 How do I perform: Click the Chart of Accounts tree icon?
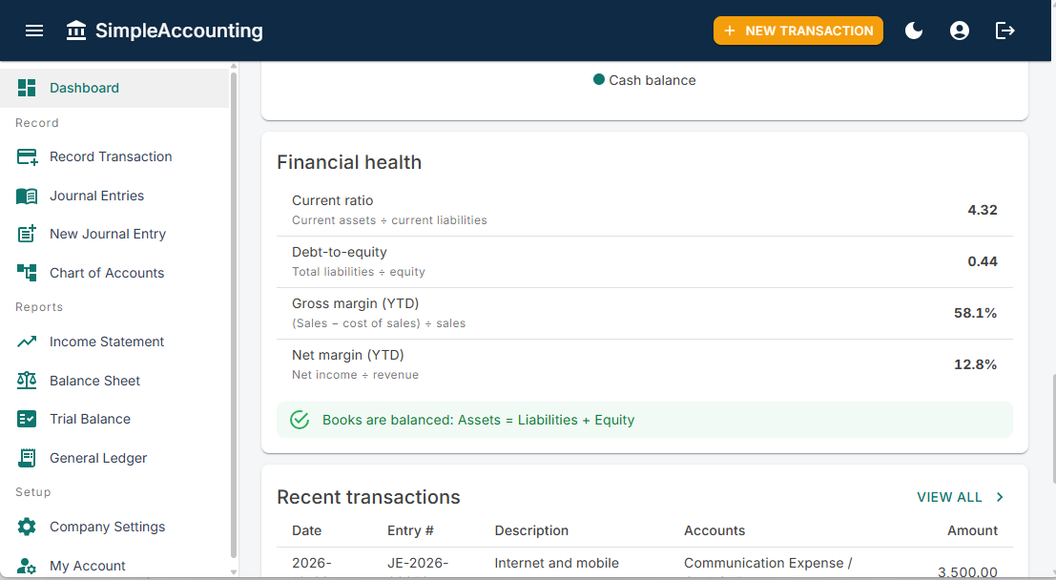tap(27, 273)
